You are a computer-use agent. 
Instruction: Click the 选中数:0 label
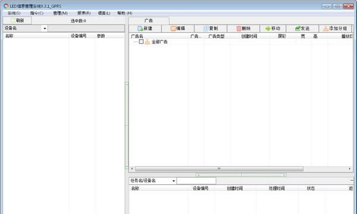pos(78,21)
